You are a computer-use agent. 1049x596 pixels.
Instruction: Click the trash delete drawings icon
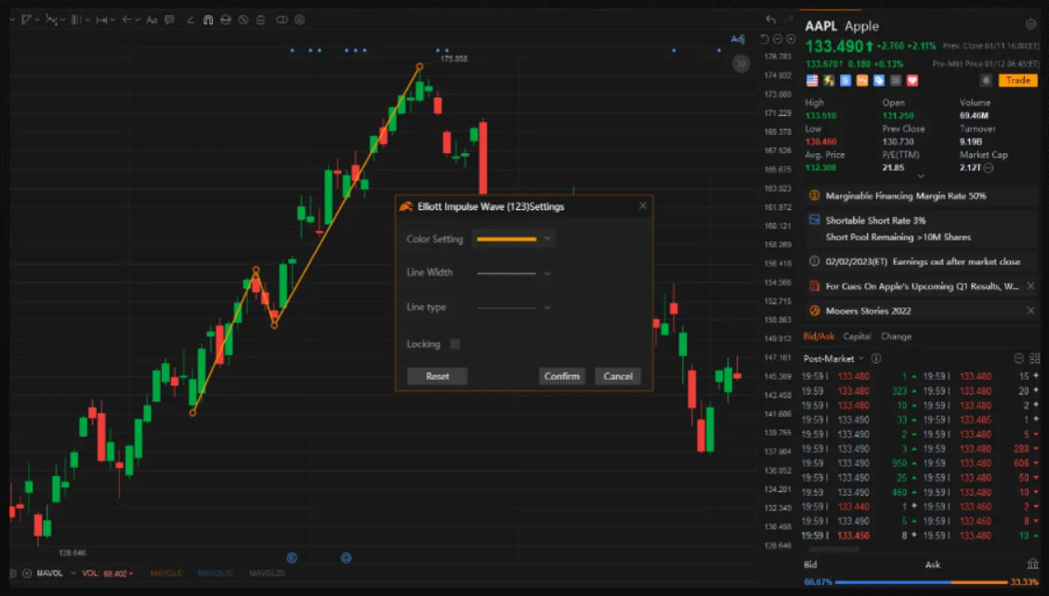pos(260,19)
